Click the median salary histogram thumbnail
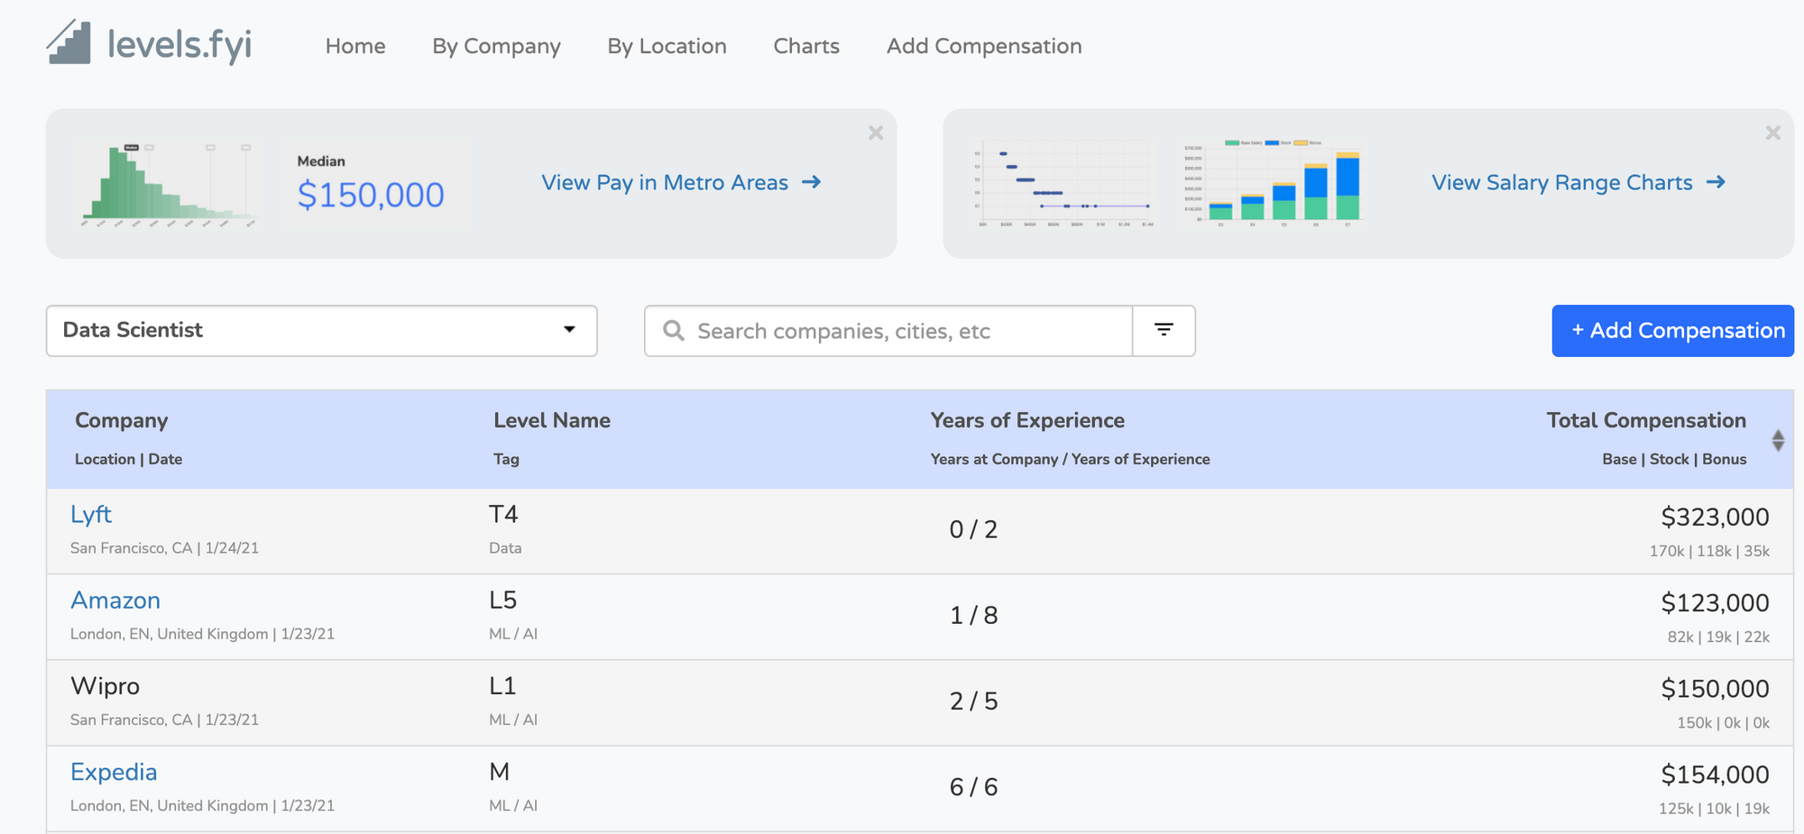The height and width of the screenshot is (834, 1804). 168,184
